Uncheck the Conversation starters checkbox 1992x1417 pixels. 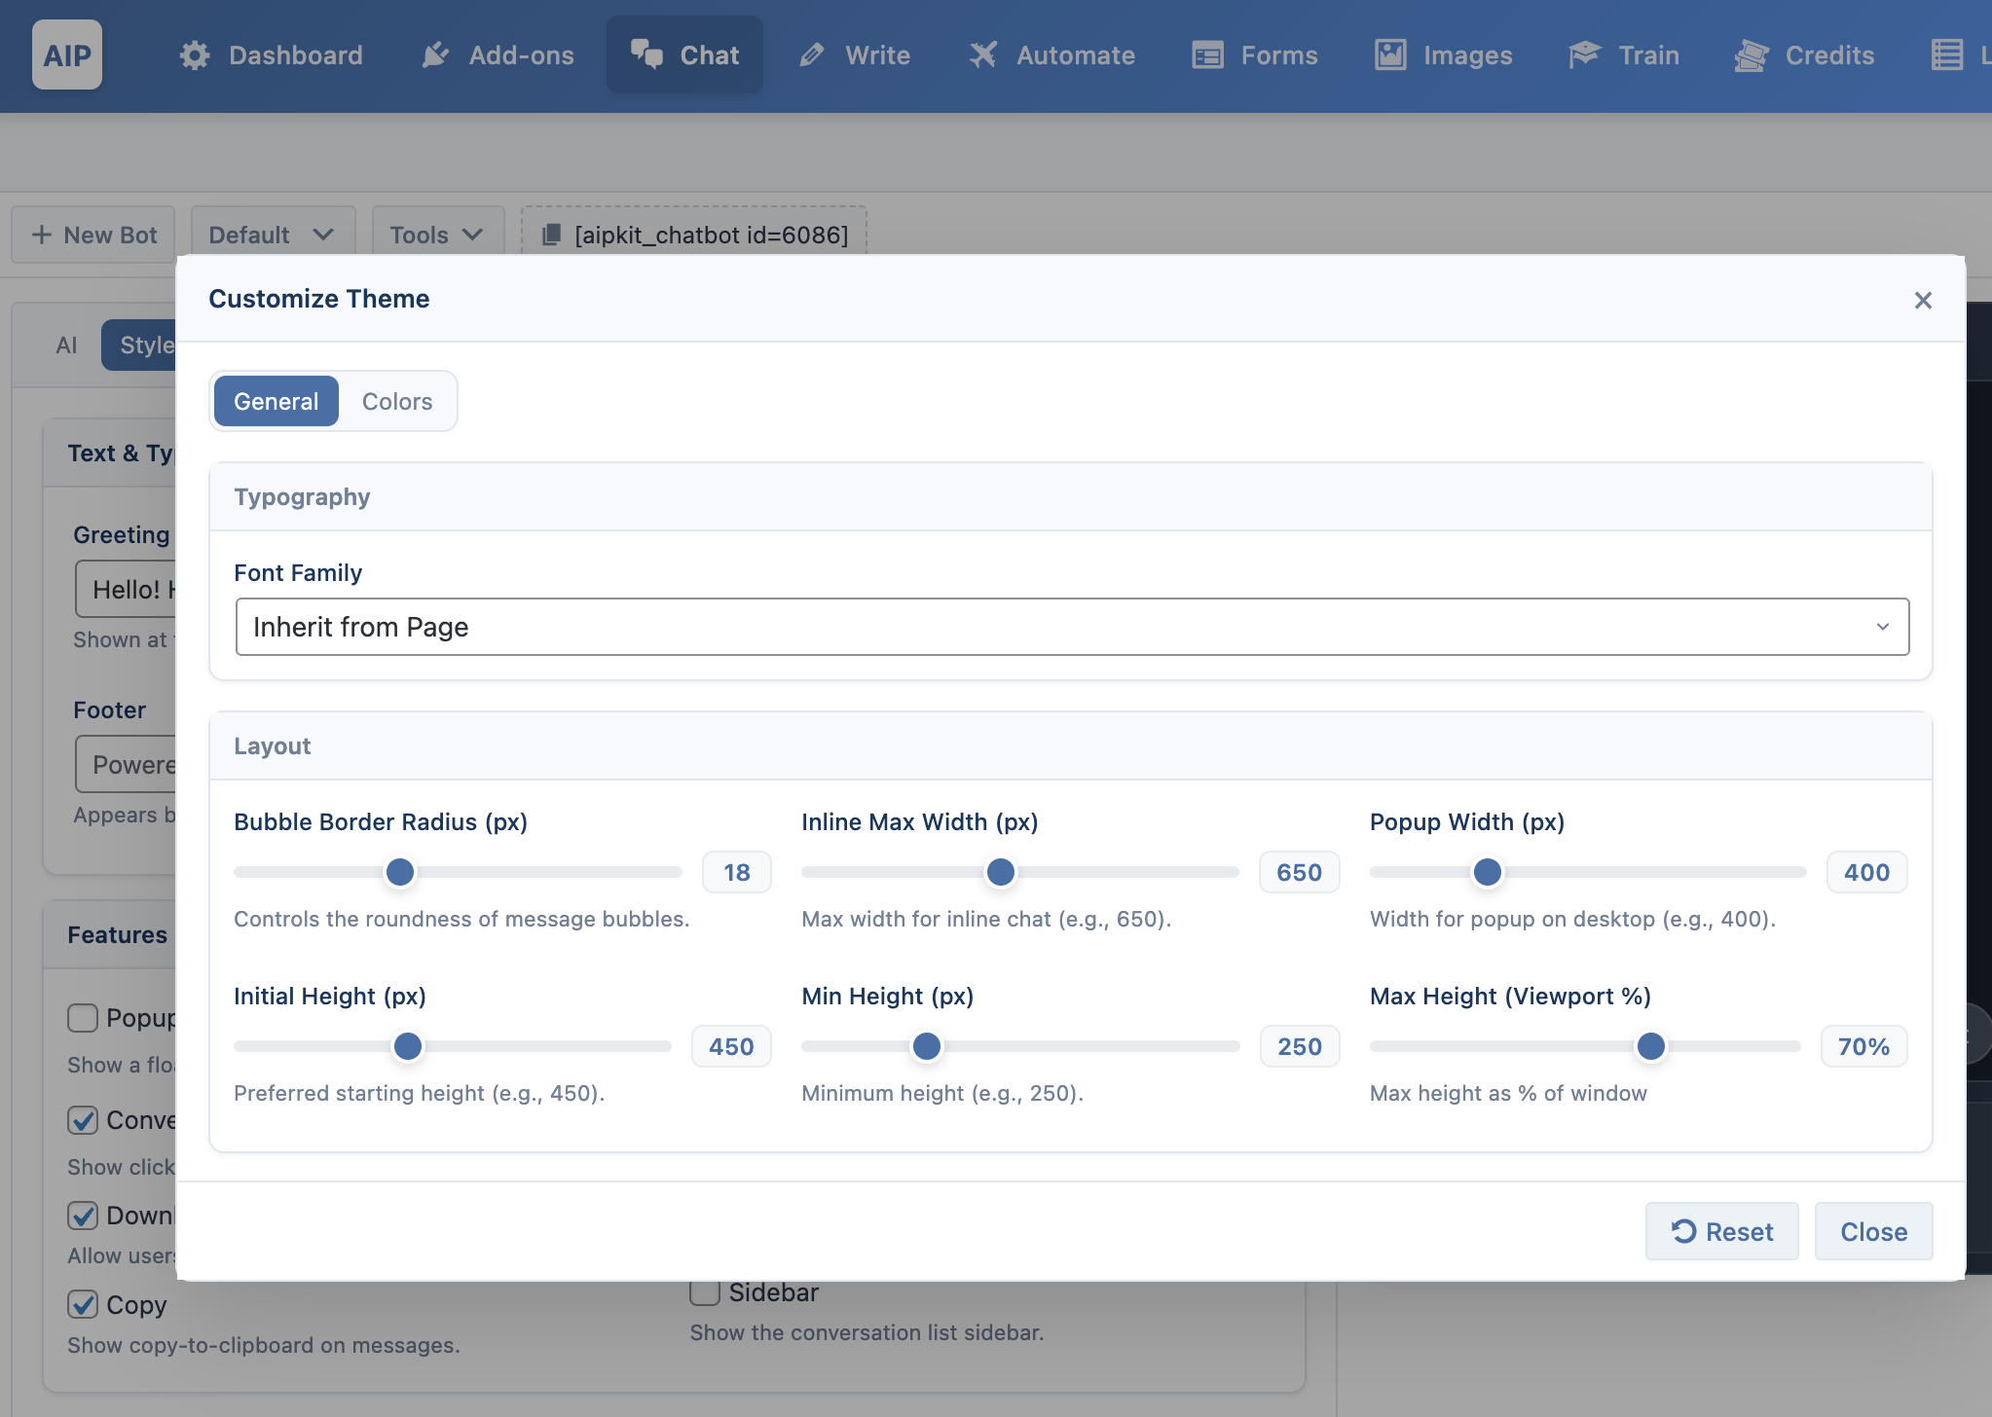point(83,1120)
